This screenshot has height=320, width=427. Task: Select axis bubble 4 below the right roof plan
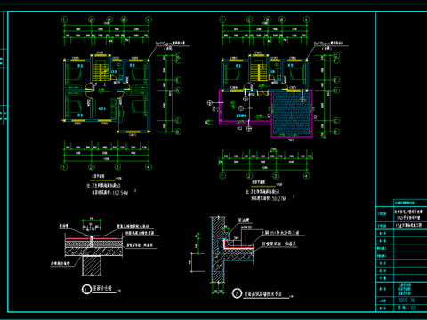click(307, 176)
